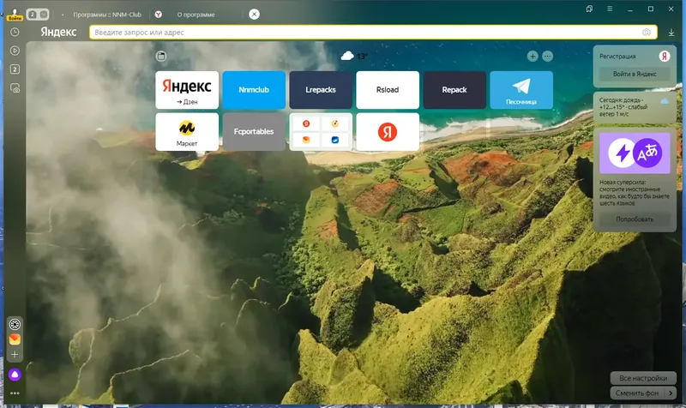The width and height of the screenshot is (686, 408).
Task: Open the weather widget showing 13°
Action: tap(354, 56)
